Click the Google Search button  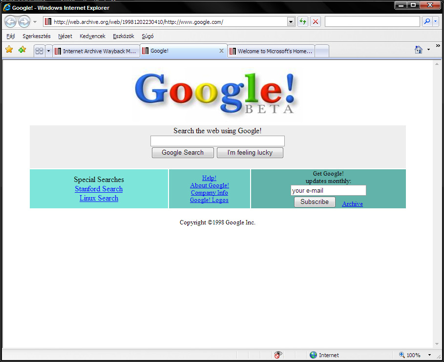point(183,153)
